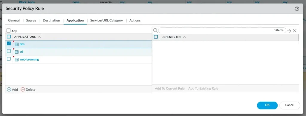The image size is (306, 116).
Task: Toggle Depends On column sort arrow
Action: click(184, 37)
